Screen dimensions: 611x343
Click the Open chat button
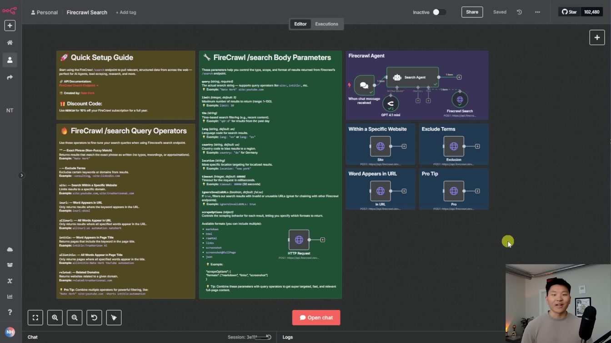coord(316,318)
